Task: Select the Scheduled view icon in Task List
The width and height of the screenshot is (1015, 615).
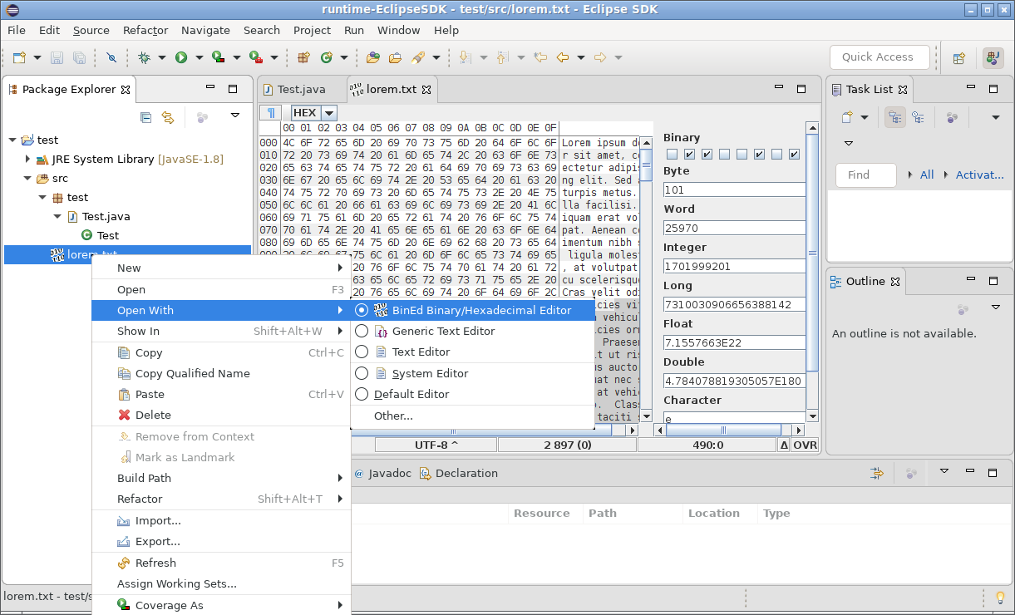Action: (918, 117)
